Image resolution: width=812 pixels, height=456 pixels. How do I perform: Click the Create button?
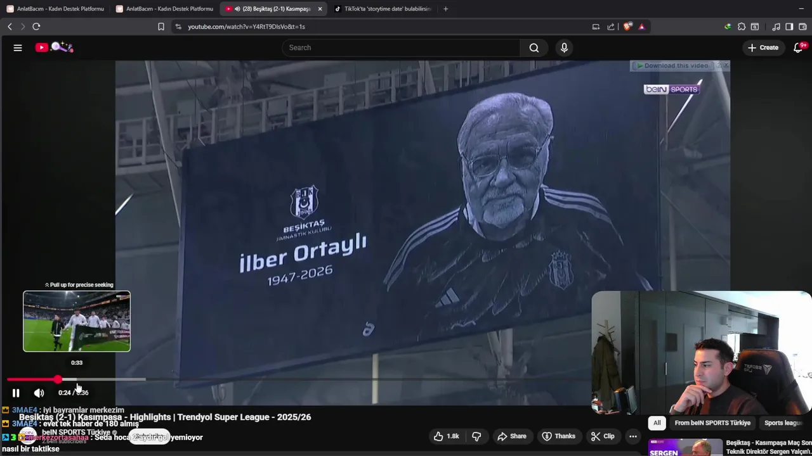763,47
